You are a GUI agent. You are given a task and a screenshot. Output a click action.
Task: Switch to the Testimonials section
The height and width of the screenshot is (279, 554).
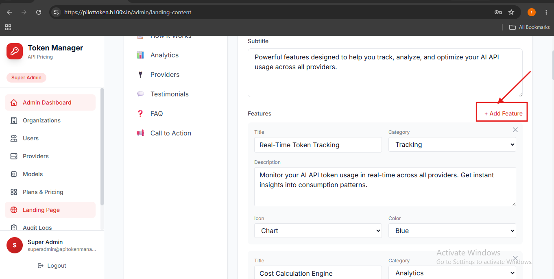coord(175,94)
